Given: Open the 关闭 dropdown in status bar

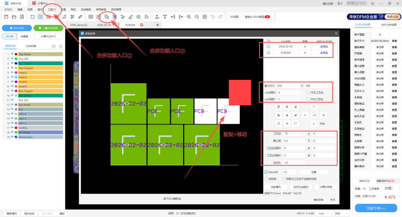Looking at the screenshot, I should (x=341, y=213).
